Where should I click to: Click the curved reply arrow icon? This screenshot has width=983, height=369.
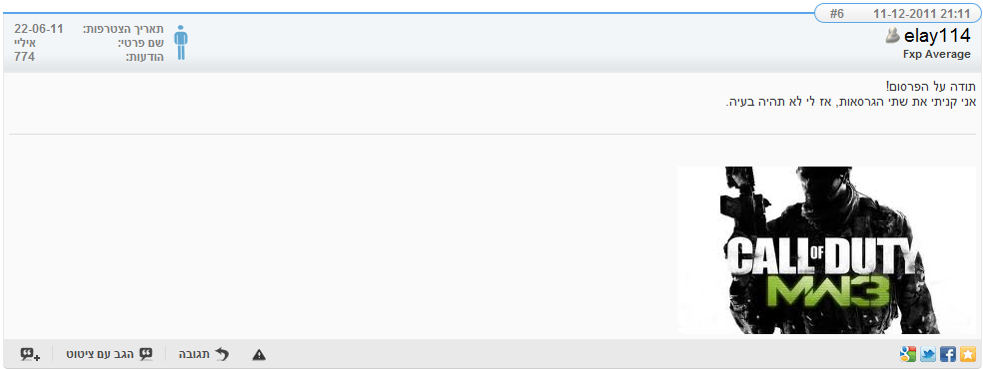[x=222, y=355]
